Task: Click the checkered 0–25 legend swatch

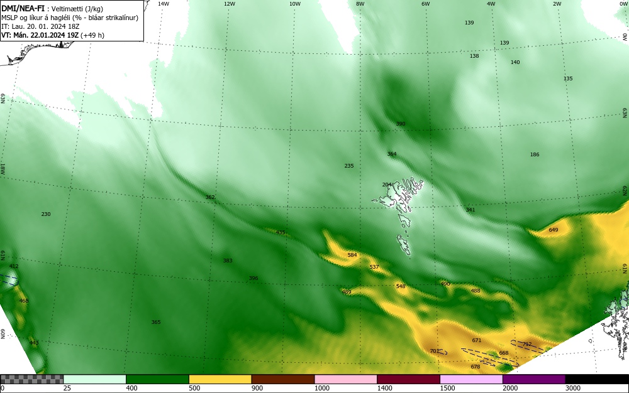Action: coord(31,379)
